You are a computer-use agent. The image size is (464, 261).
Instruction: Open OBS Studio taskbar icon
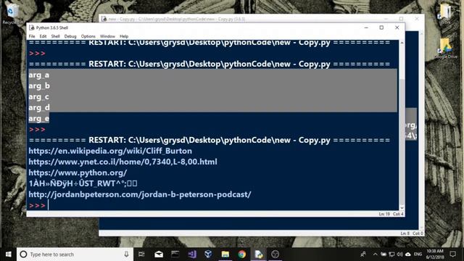275,254
